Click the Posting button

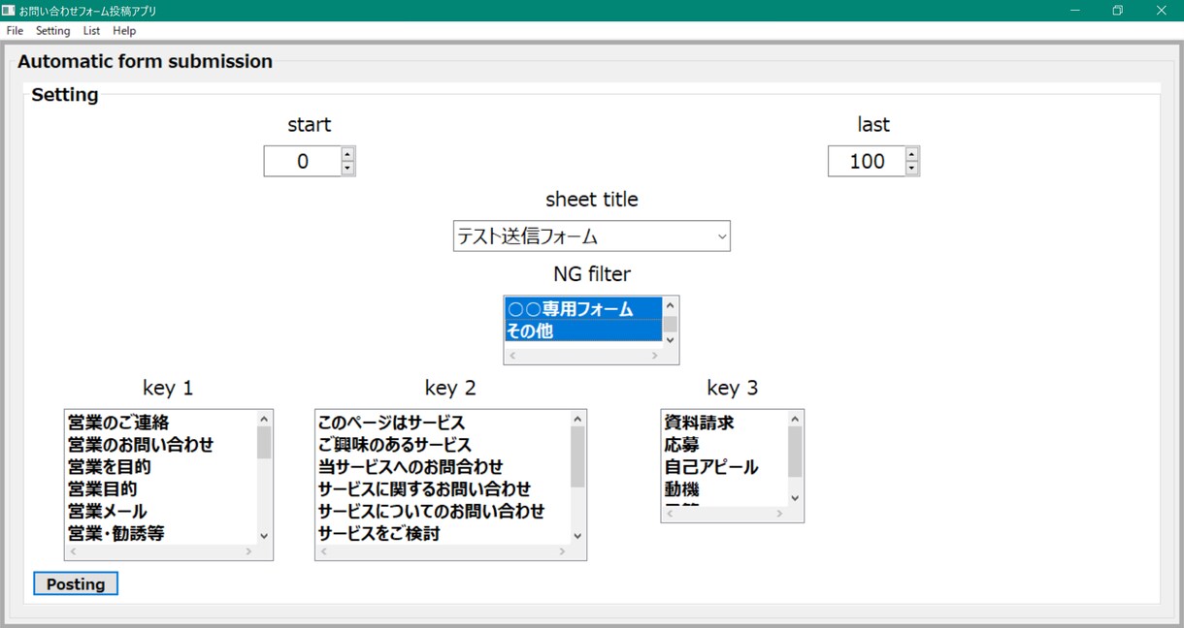[76, 583]
